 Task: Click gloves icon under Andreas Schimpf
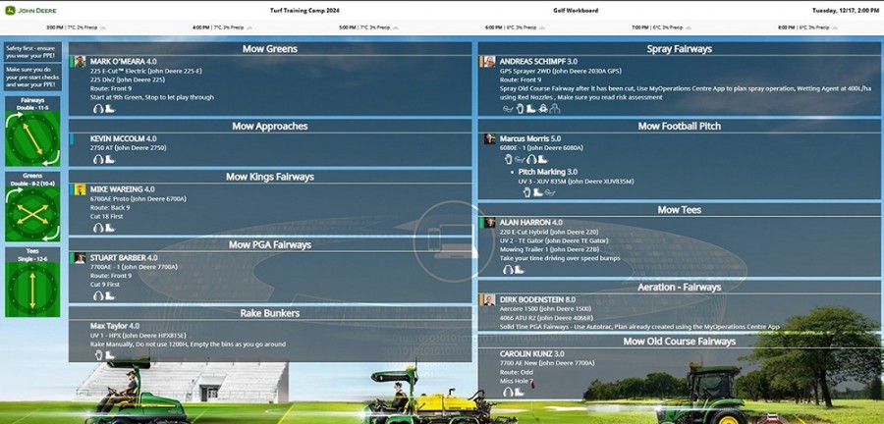coord(520,109)
